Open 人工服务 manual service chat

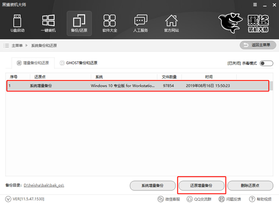click(x=141, y=24)
